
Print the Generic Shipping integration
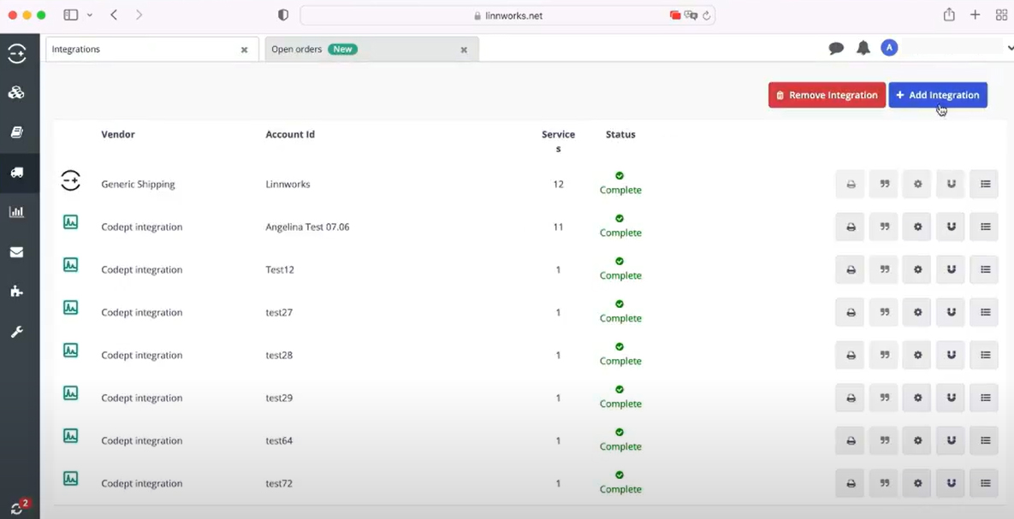(x=849, y=184)
